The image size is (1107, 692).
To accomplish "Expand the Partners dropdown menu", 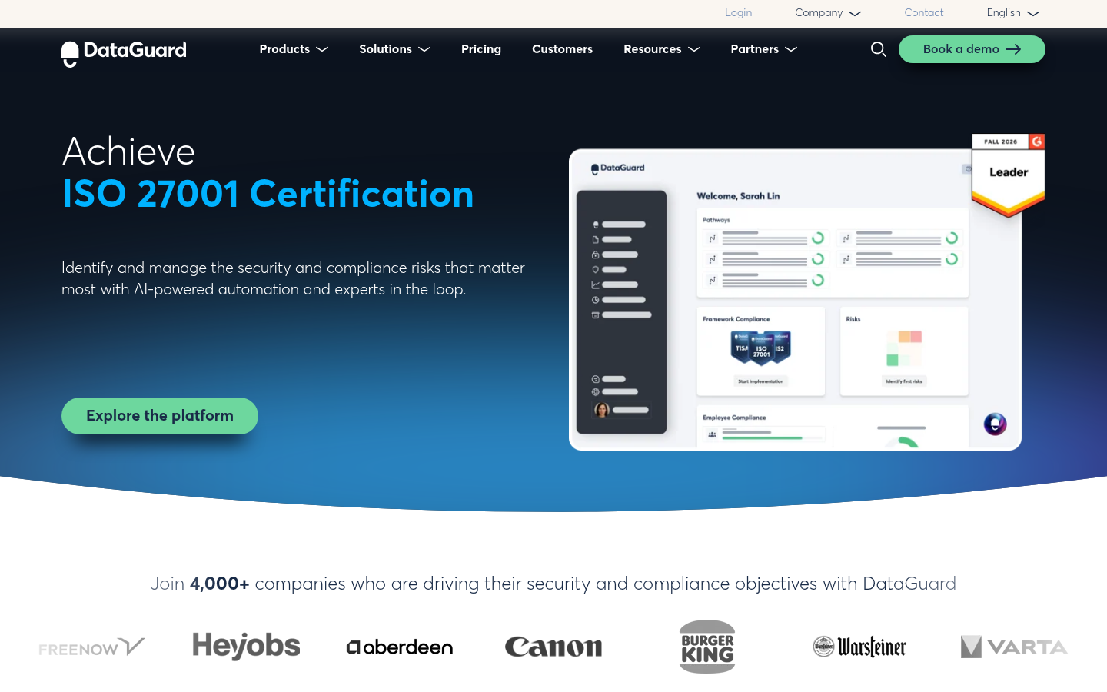I will point(763,49).
